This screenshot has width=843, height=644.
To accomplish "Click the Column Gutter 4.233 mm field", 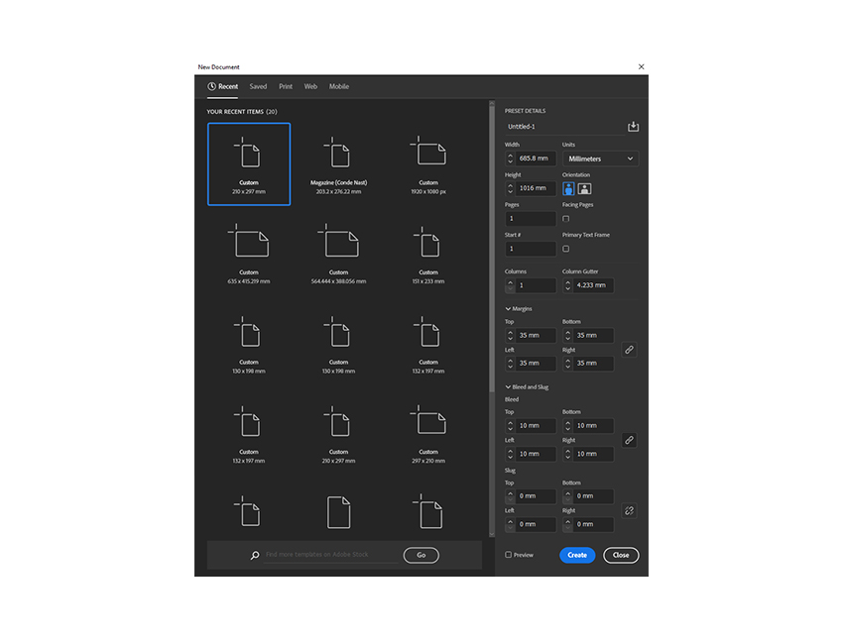I will pyautogui.click(x=593, y=285).
